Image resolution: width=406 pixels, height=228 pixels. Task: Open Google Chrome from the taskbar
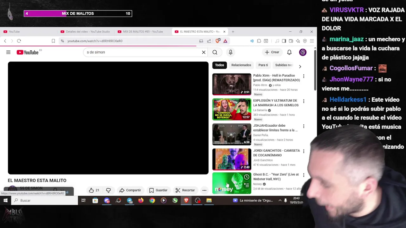(152, 200)
